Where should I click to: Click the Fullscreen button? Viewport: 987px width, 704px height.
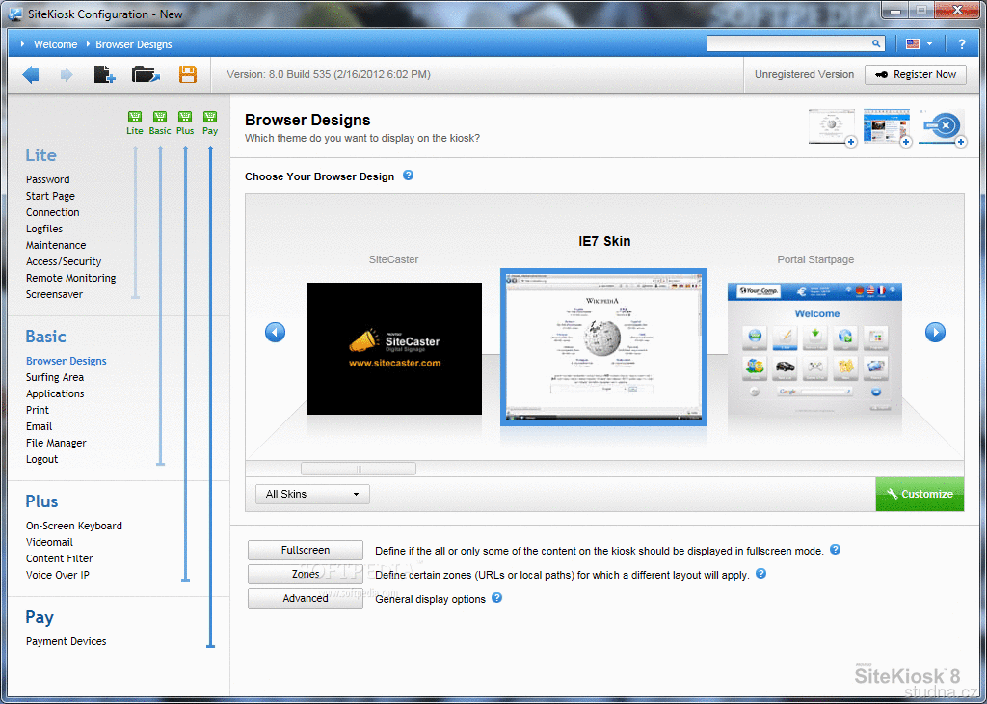(306, 550)
